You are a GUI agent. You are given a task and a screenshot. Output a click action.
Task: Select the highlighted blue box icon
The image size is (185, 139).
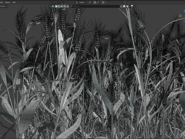pyautogui.click(x=56, y=6)
